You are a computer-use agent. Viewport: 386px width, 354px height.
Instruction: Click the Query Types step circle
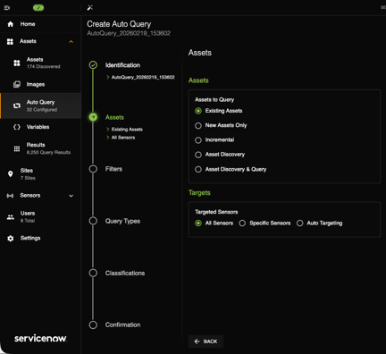93,221
